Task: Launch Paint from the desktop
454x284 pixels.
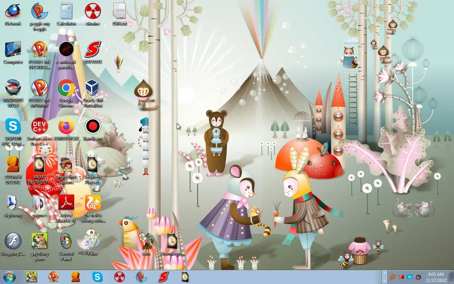Action: point(93,244)
